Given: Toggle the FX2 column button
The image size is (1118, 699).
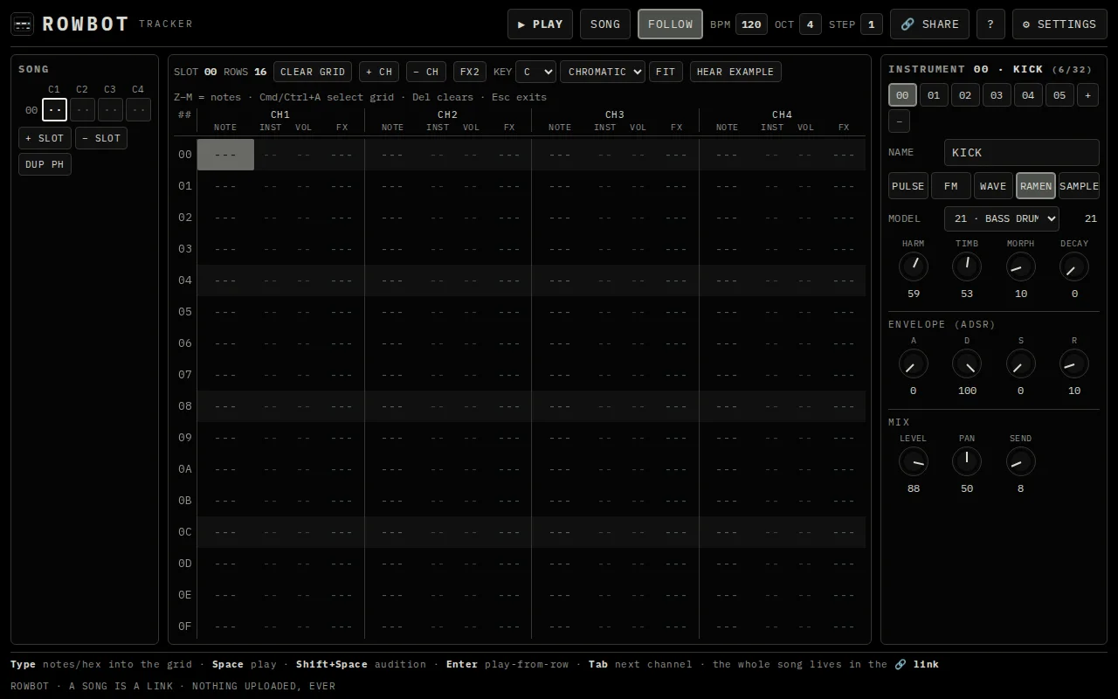Looking at the screenshot, I should click(470, 72).
